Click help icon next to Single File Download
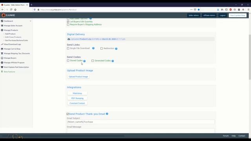Viewport: 251px width, 141px height. (93, 48)
